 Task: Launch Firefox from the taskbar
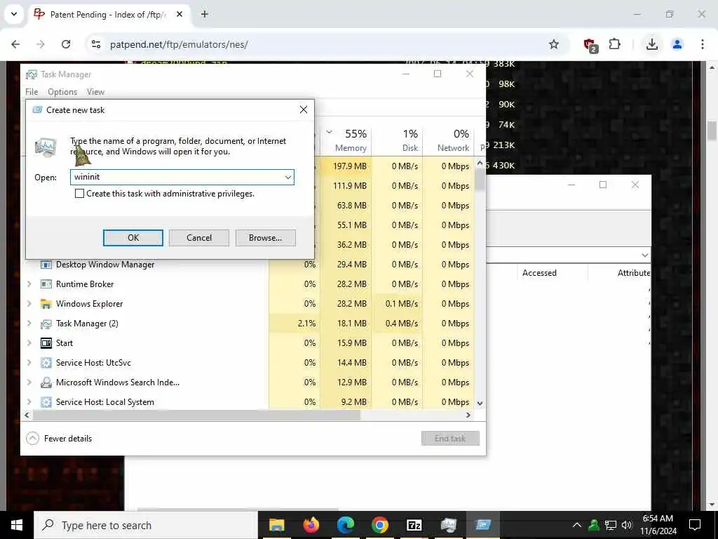point(311,525)
